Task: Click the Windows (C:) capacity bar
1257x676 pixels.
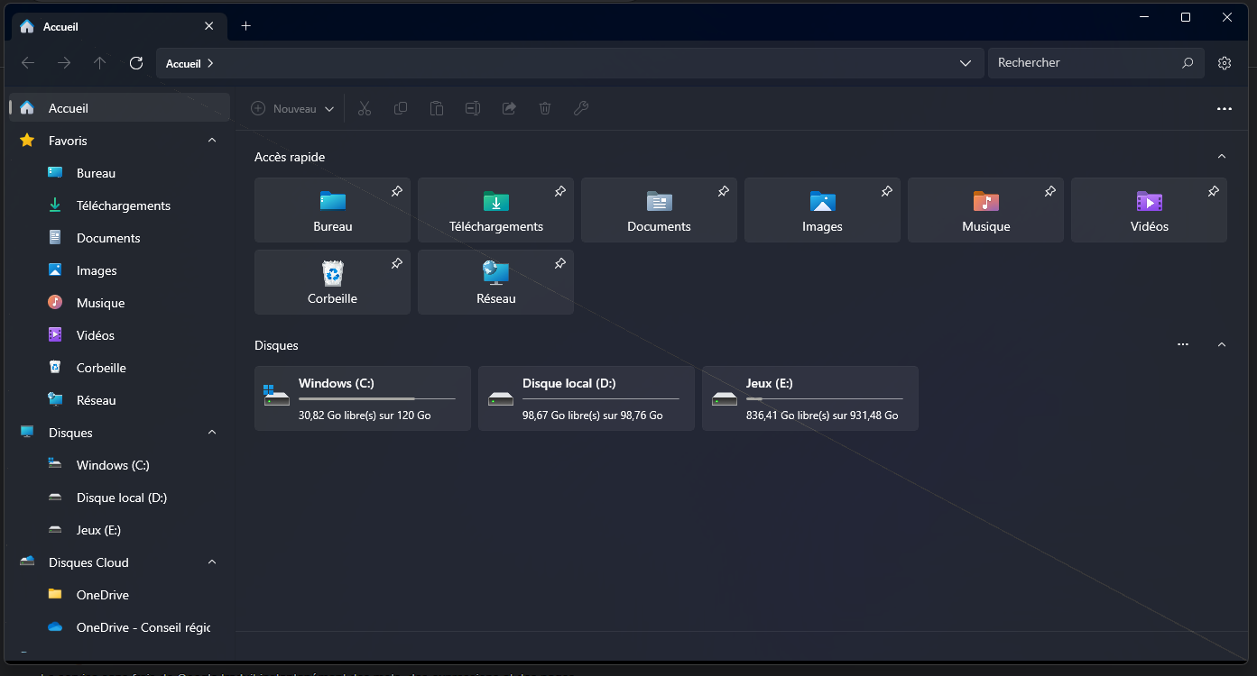Action: 378,399
